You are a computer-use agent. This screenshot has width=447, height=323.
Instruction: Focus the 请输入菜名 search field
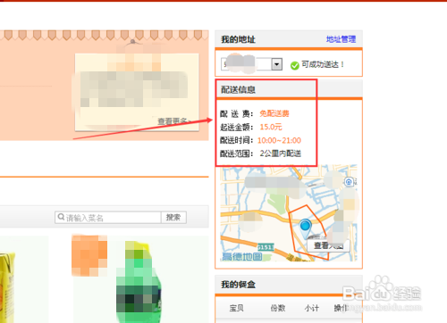(x=108, y=218)
